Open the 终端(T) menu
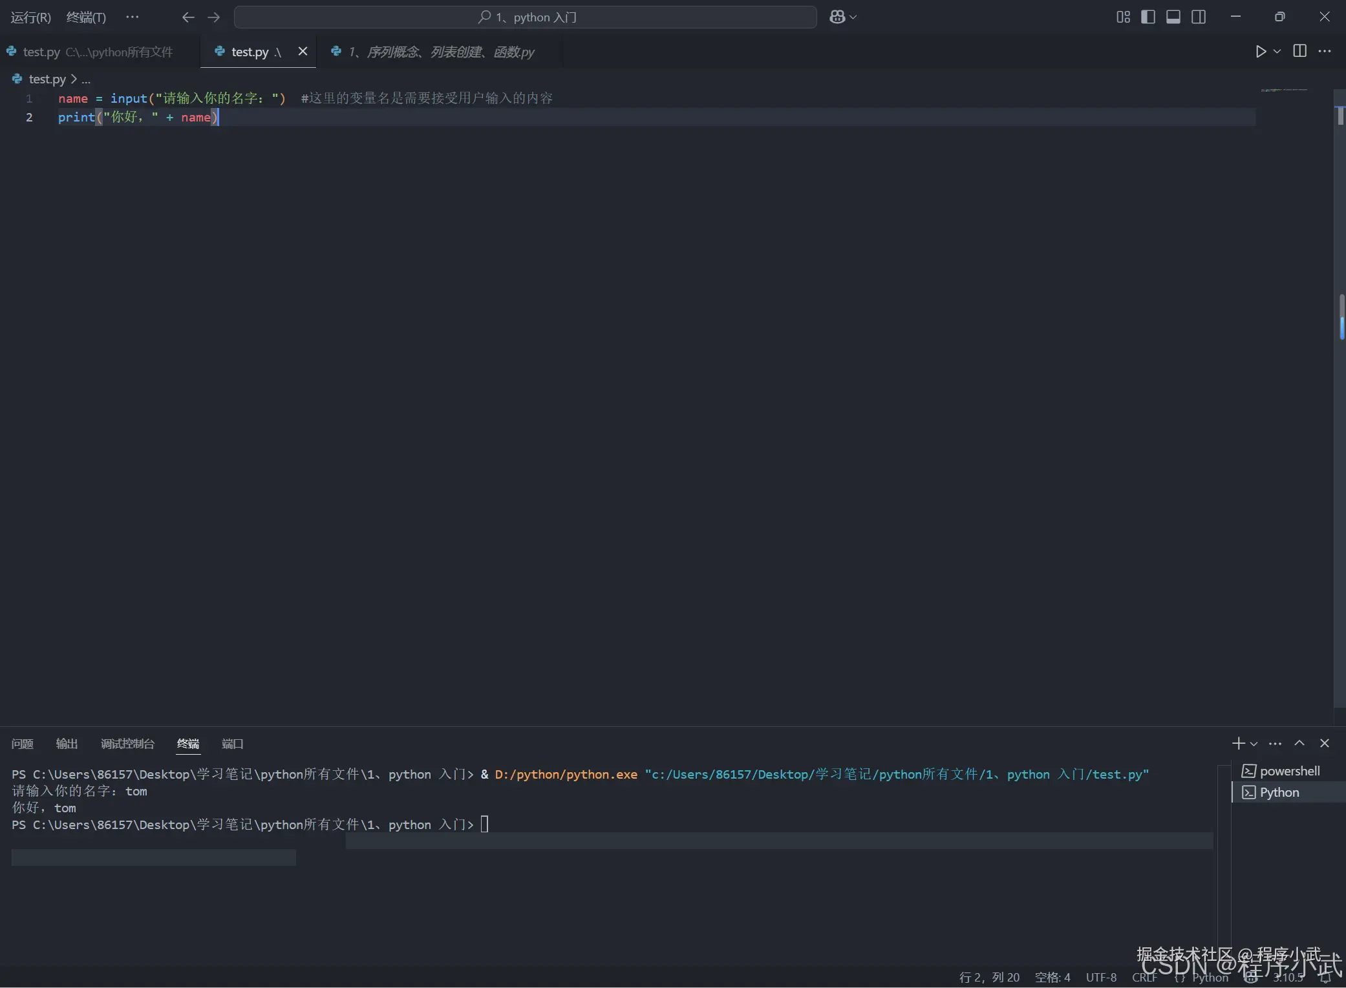Image resolution: width=1346 pixels, height=988 pixels. coord(86,17)
